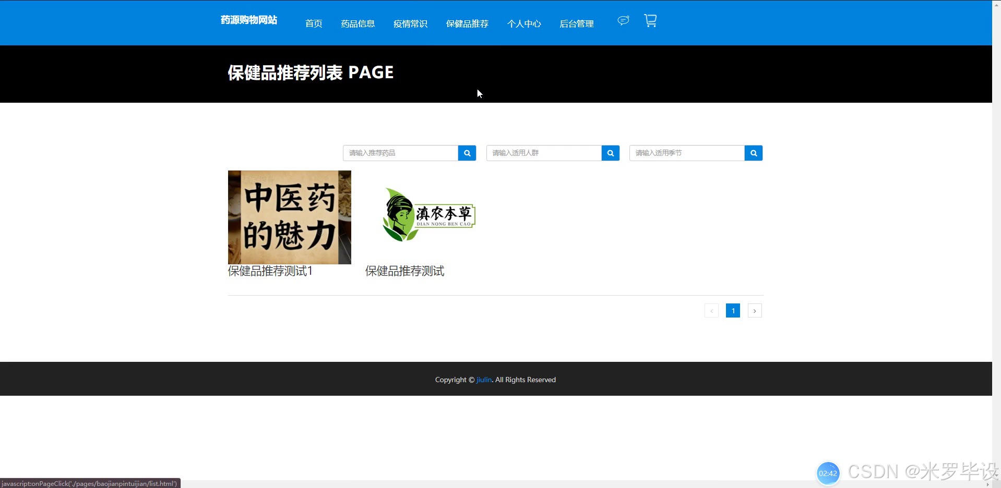Click the 保健品推荐测试 product title
The height and width of the screenshot is (488, 1001).
coord(404,271)
